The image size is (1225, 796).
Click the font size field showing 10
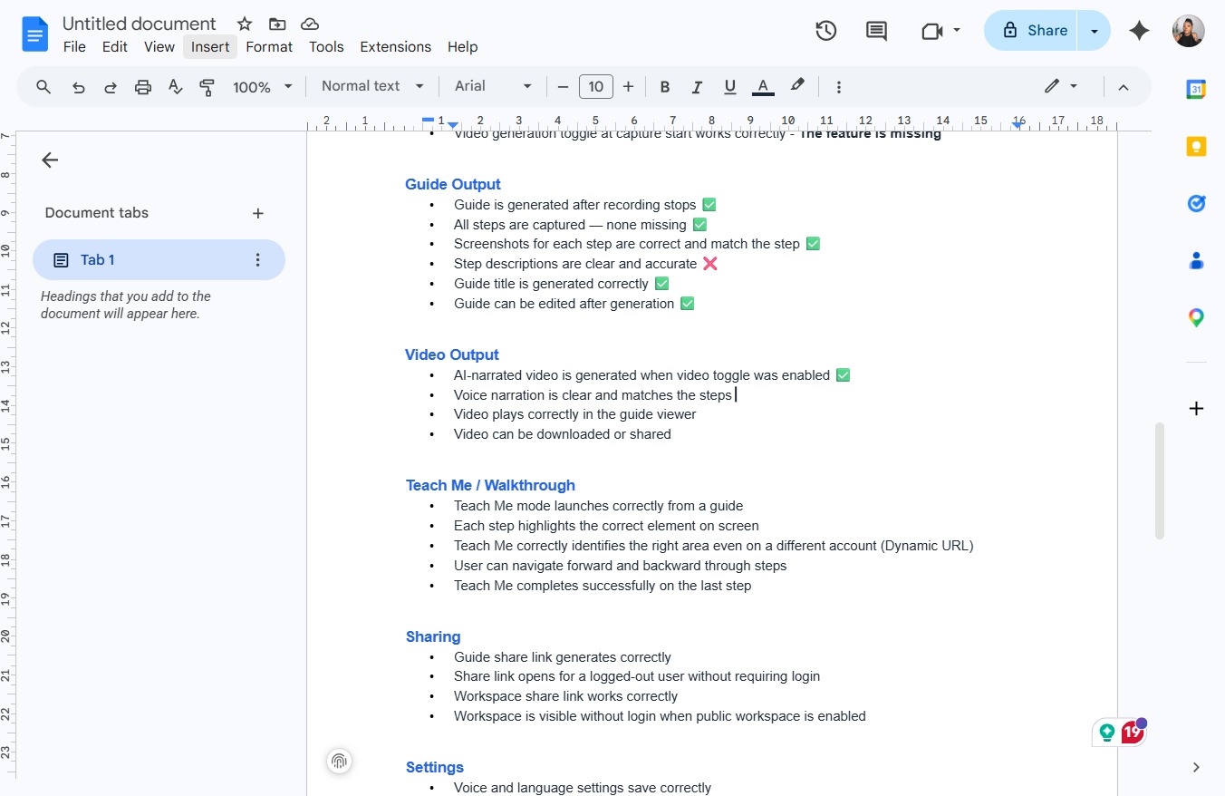[x=595, y=87]
